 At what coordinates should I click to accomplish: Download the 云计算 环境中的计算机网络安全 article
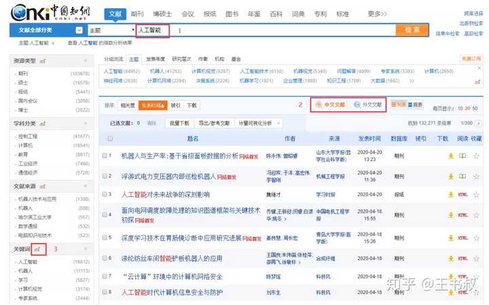coord(450,277)
